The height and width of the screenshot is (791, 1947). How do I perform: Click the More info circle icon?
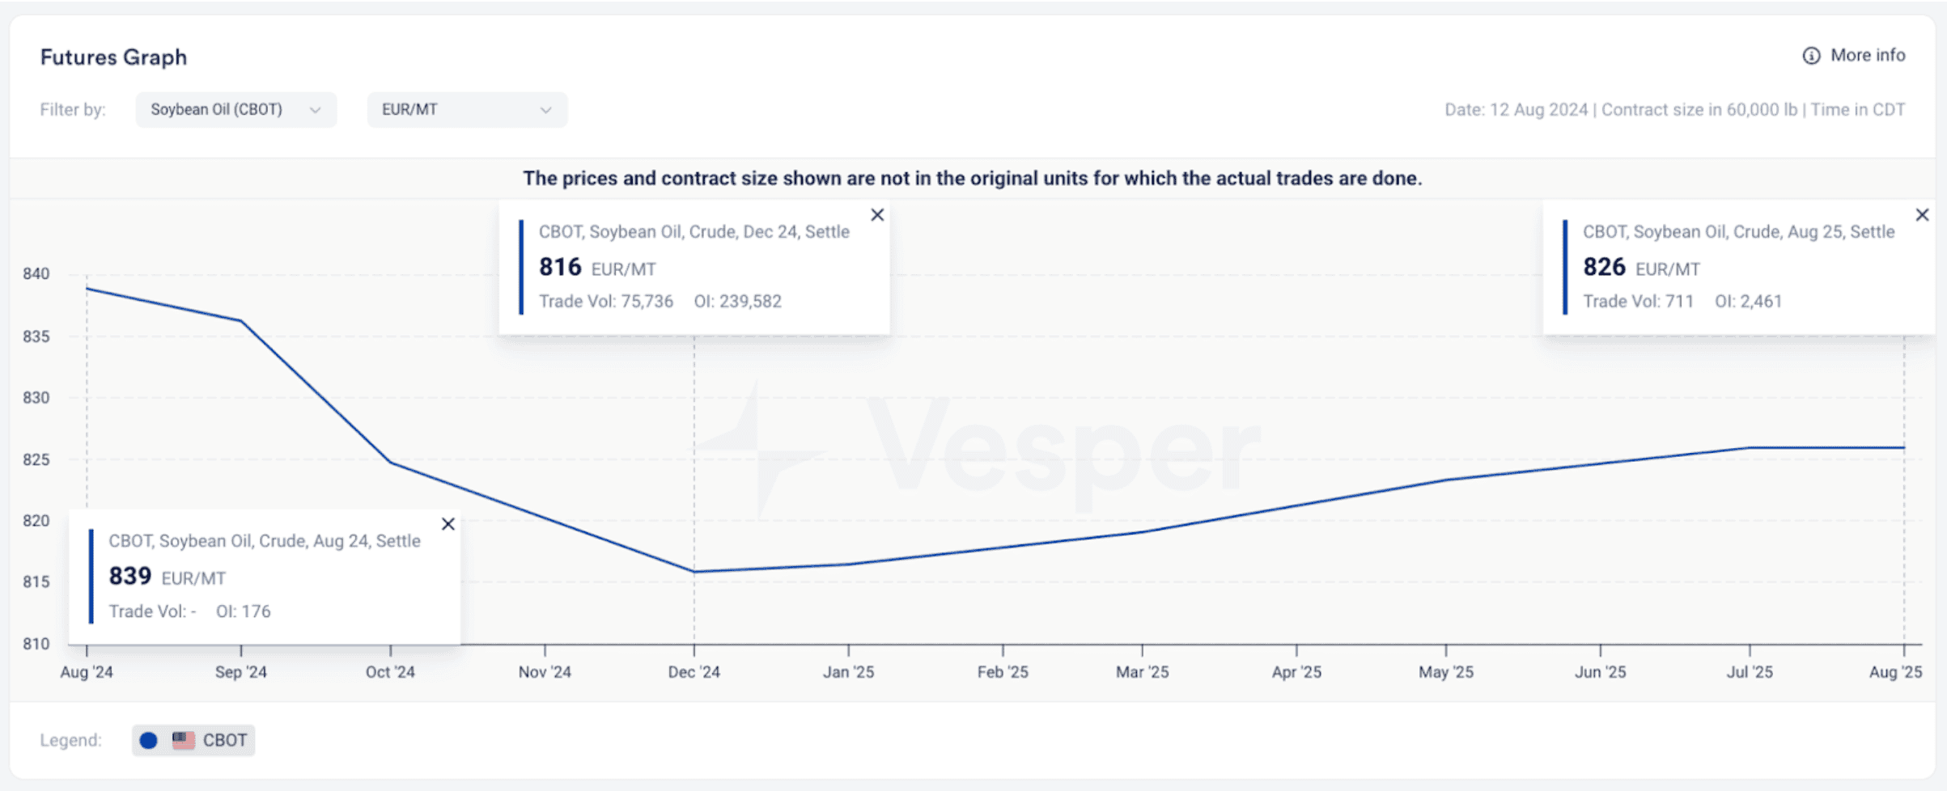click(1811, 56)
